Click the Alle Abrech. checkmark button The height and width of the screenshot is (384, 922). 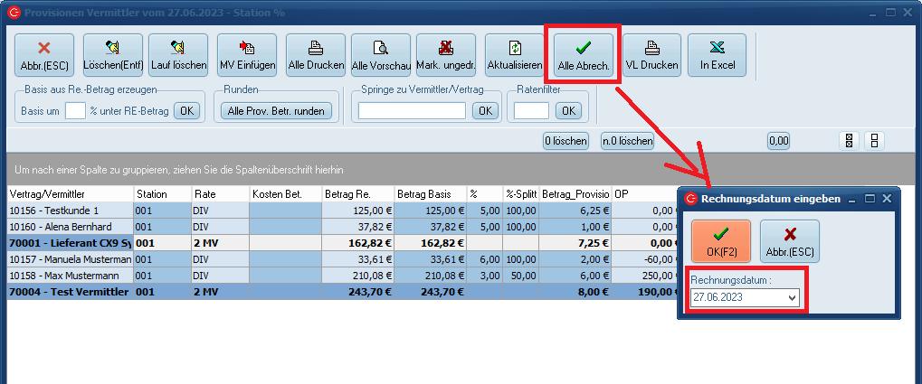(584, 56)
